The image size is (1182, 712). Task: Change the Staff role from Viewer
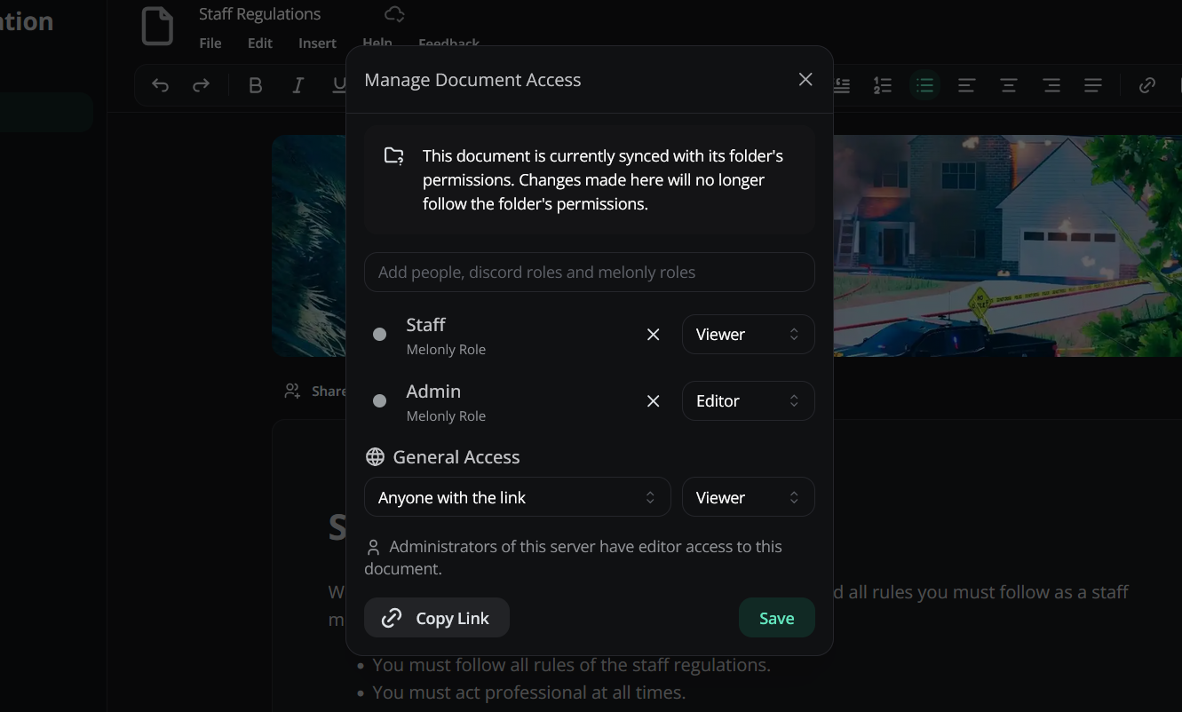748,334
